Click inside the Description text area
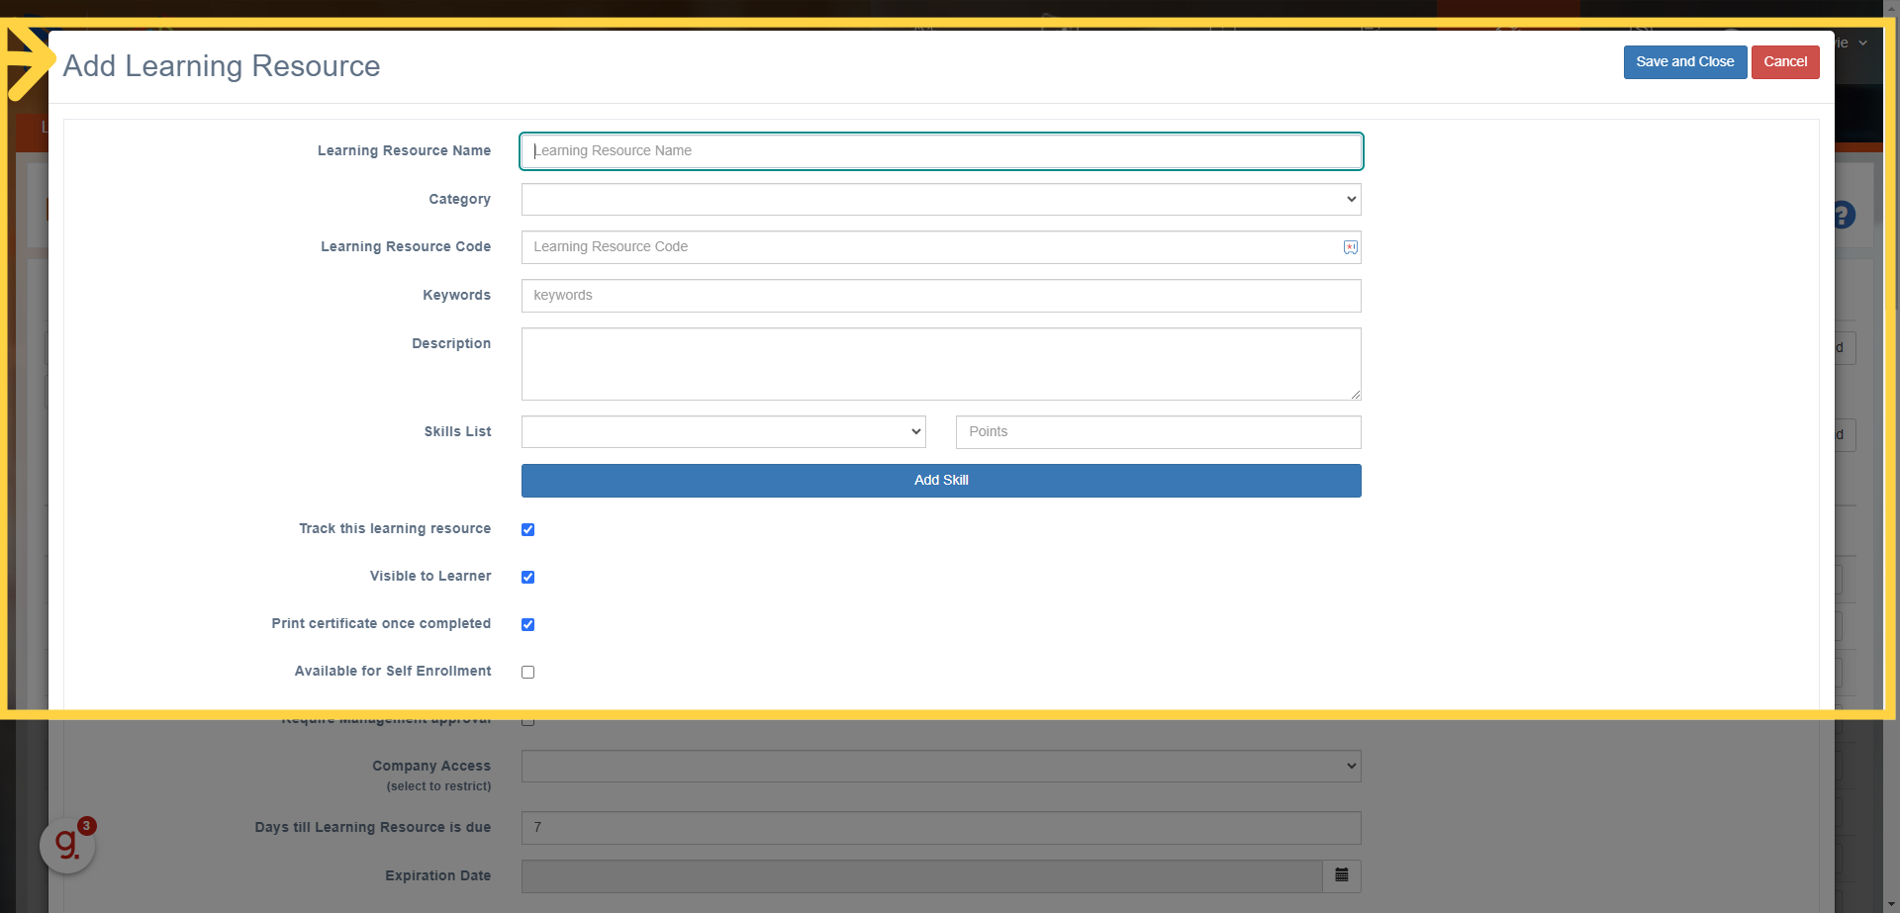The width and height of the screenshot is (1900, 913). (x=941, y=364)
